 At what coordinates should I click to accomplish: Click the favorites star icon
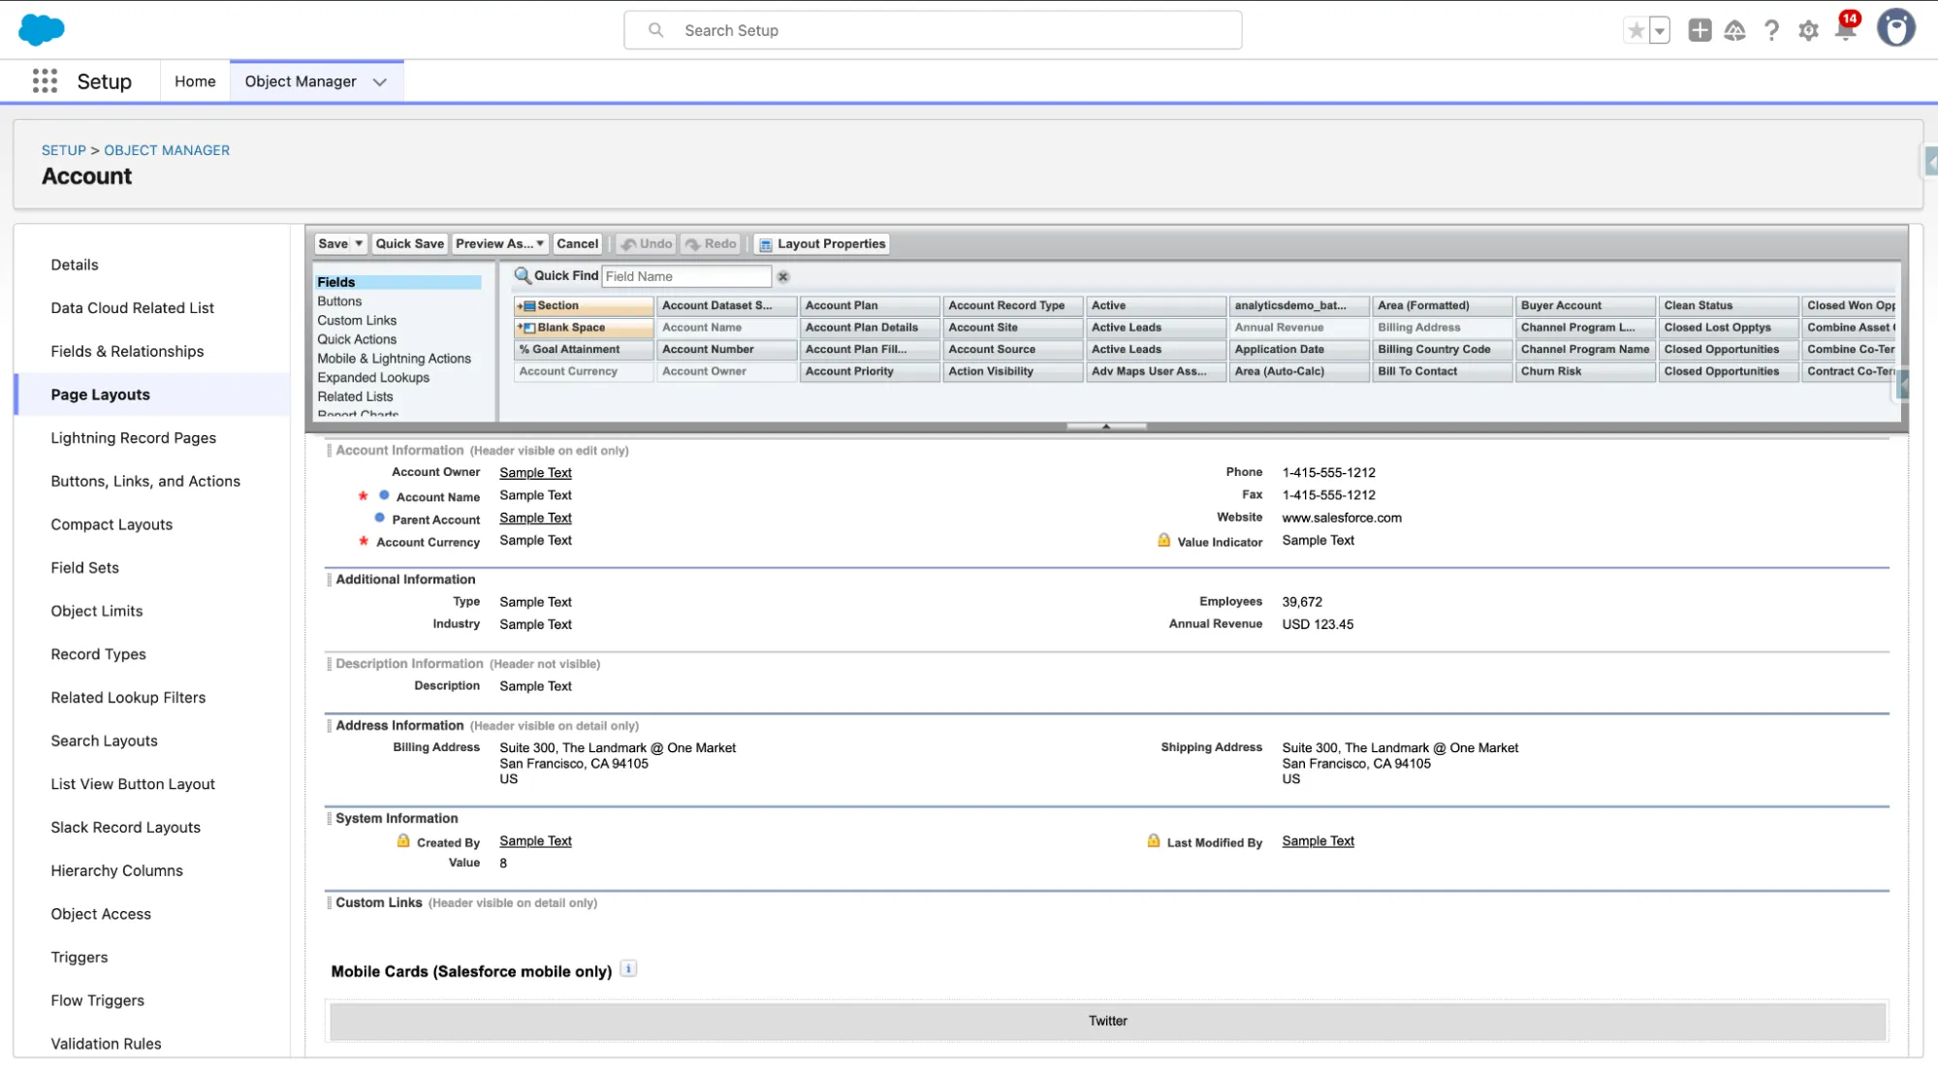coord(1636,31)
